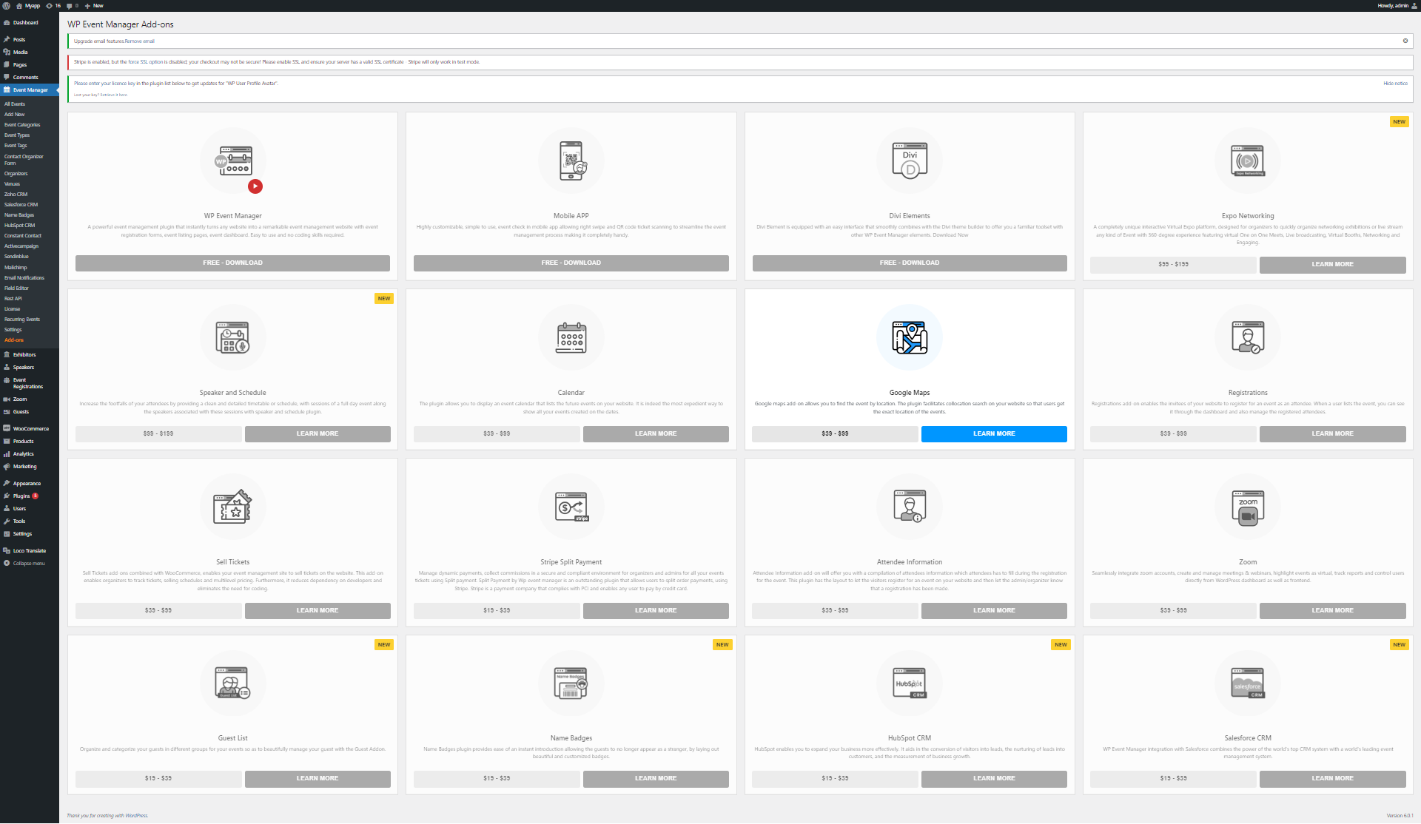Download the Mobile APP add-on for free
Image resolution: width=1421 pixels, height=824 pixels.
(x=571, y=263)
